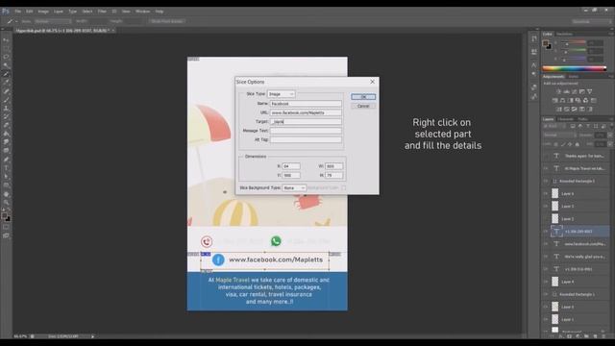Open the layer Fill dropdown arrow
Screen dimensions: 615x346
coord(610,144)
